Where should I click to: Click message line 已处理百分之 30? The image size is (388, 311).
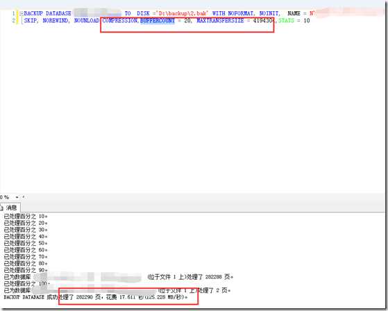[x=26, y=230]
